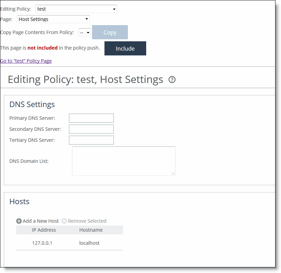Click the Hostname column header
Image resolution: width=281 pixels, height=273 pixels.
click(91, 230)
